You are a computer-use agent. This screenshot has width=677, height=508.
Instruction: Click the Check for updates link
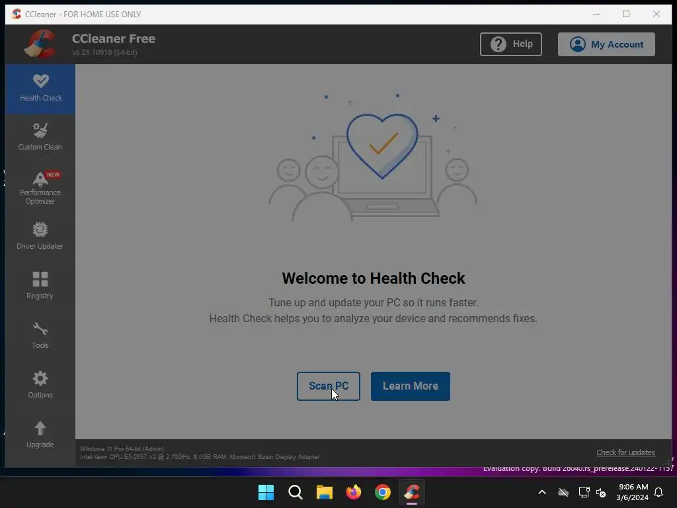point(625,452)
